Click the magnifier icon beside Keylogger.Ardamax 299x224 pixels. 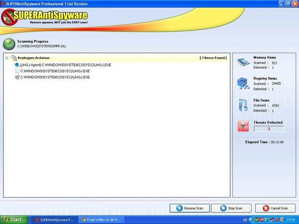point(14,58)
